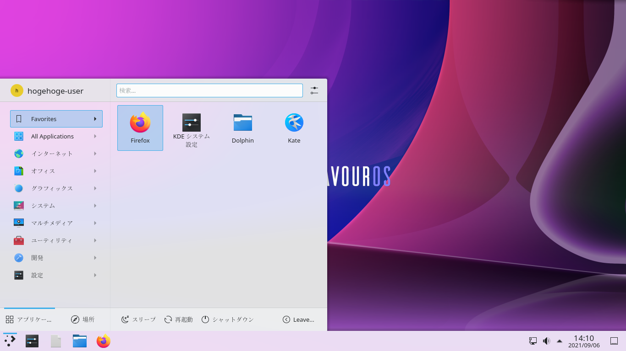Screen dimensions: 626x351
Task: Click the 再起動 restart button
Action: coord(179,319)
